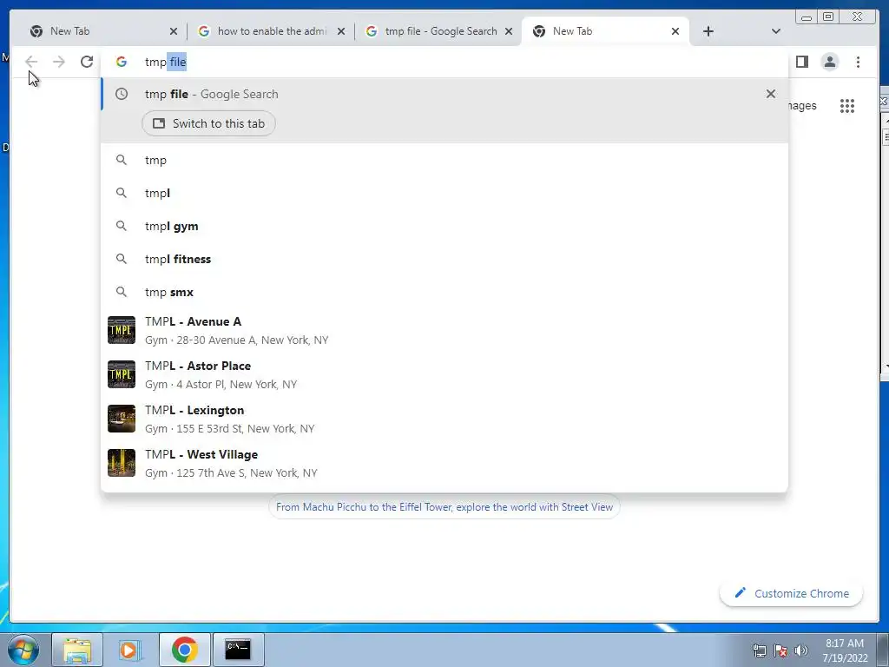Click the Google icon in address bar
This screenshot has height=667, width=889.
(122, 62)
